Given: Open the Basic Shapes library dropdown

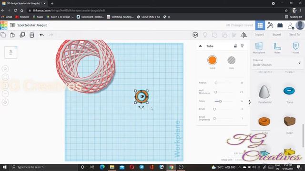Looking at the screenshot, I should pyautogui.click(x=277, y=63).
